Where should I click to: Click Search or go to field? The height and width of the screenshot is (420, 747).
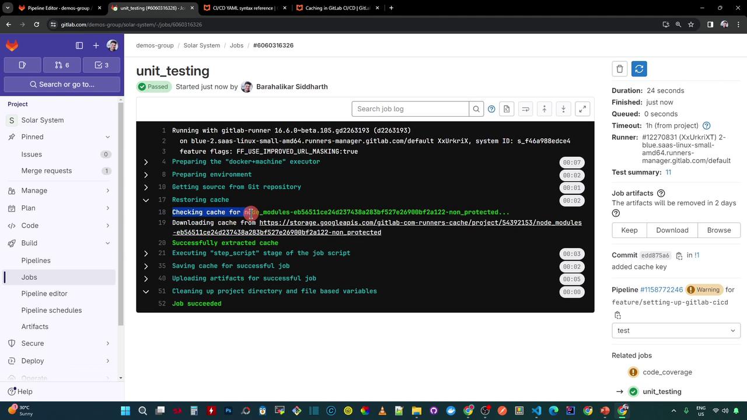(62, 84)
